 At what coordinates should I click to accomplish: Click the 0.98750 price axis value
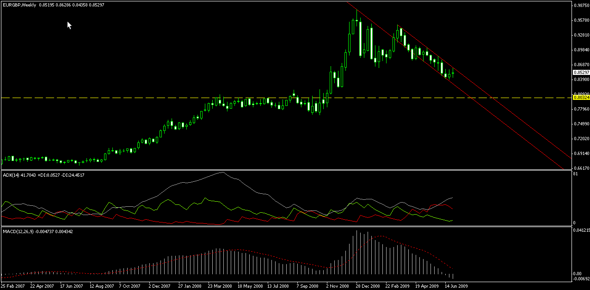coord(581,5)
